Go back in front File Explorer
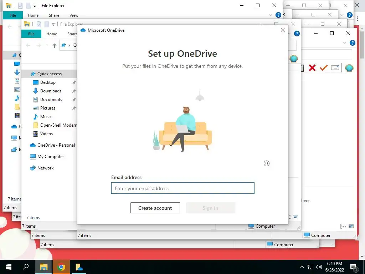The width and height of the screenshot is (365, 274). point(28,45)
